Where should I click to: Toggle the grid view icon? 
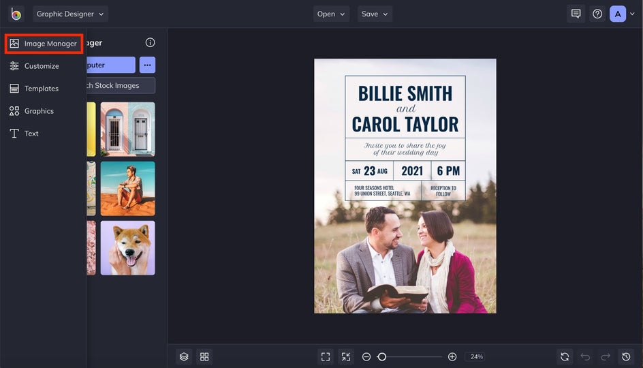204,356
